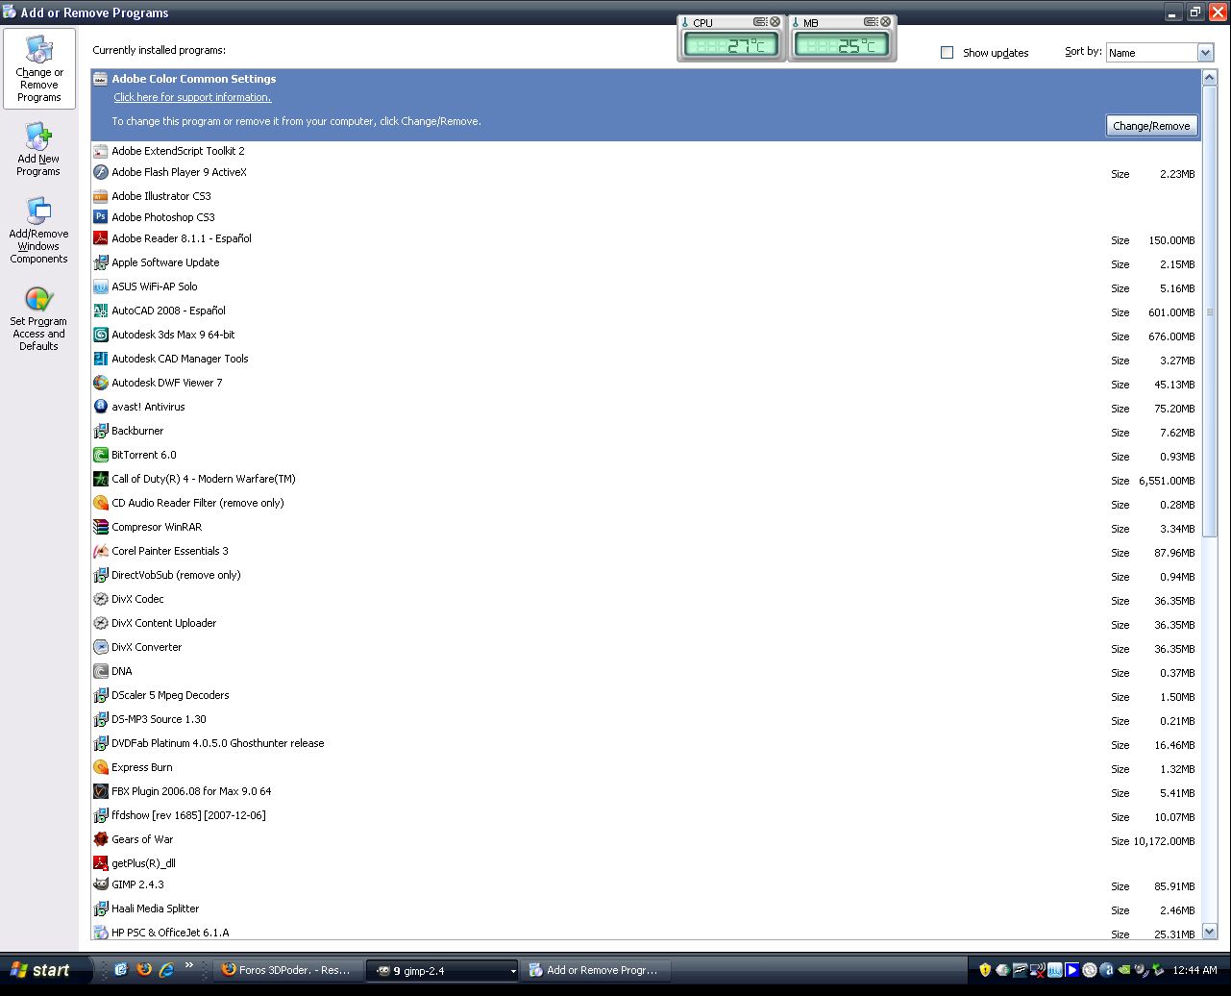1231x996 pixels.
Task: Click the CPU temperature gadget display
Action: pyautogui.click(x=731, y=45)
